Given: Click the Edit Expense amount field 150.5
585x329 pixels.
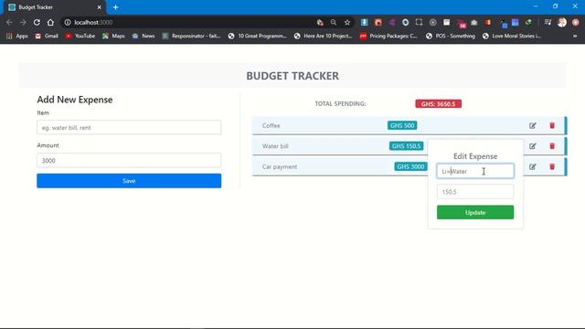Looking at the screenshot, I should pos(475,192).
